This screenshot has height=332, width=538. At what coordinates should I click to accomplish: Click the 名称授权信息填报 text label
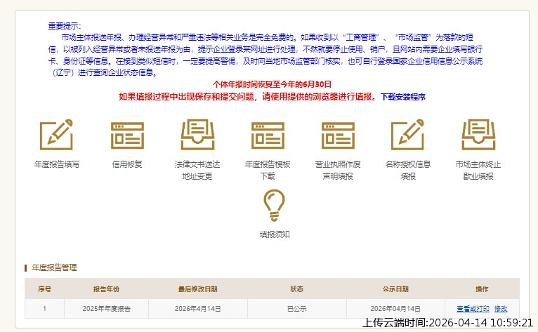408,170
